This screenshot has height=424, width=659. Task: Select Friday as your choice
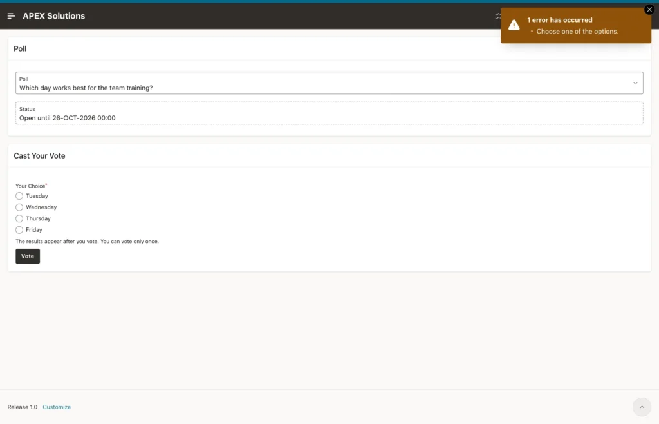pyautogui.click(x=19, y=230)
